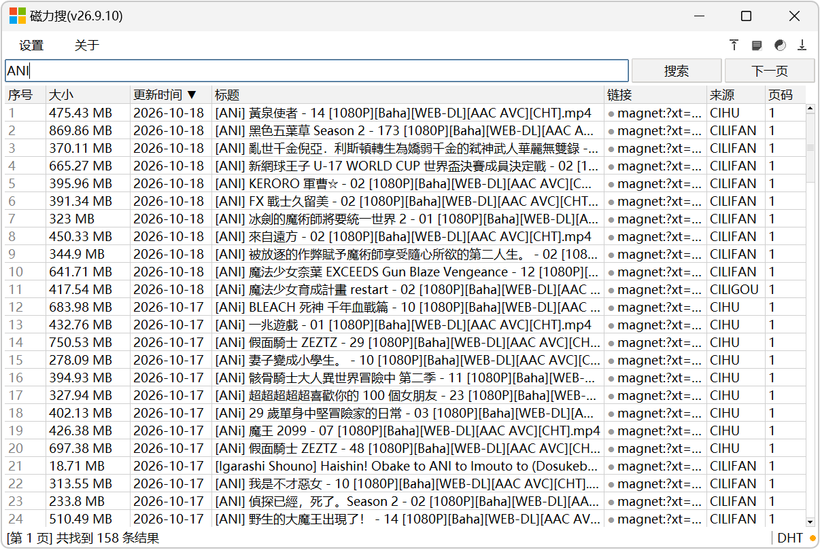Click magnet link in row 11

click(656, 289)
